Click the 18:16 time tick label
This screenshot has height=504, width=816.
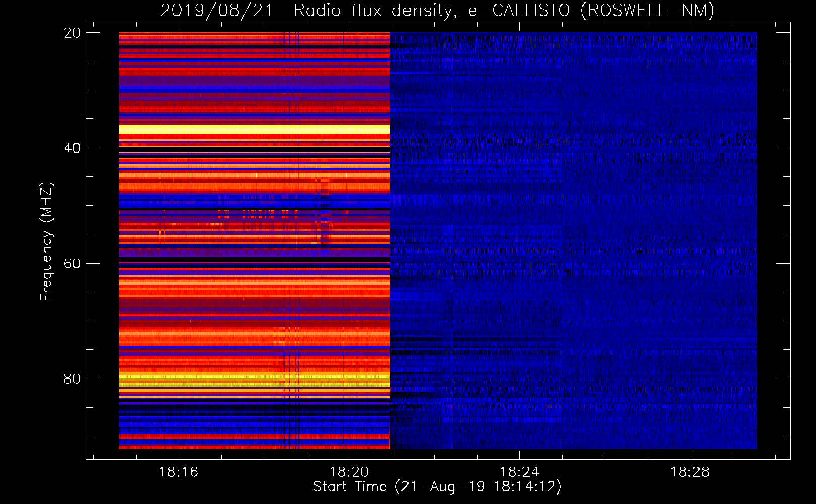(x=179, y=472)
